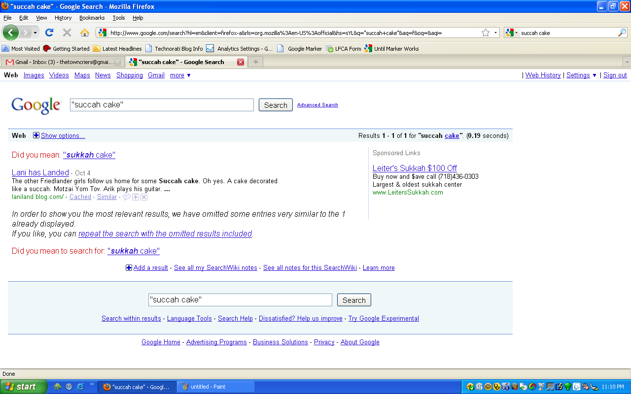Close the Gmail Inbox tab

[117, 62]
